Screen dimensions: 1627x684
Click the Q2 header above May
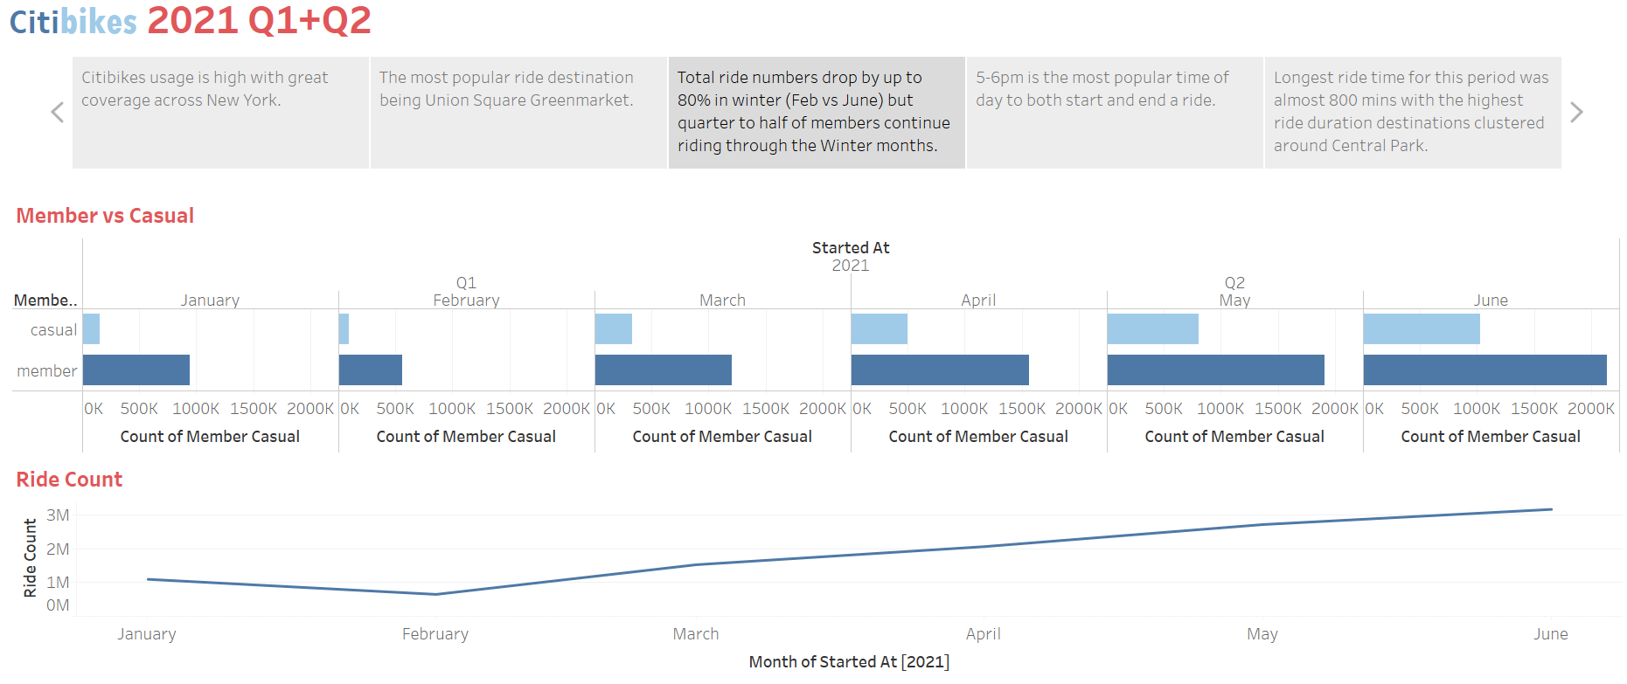(x=1234, y=282)
